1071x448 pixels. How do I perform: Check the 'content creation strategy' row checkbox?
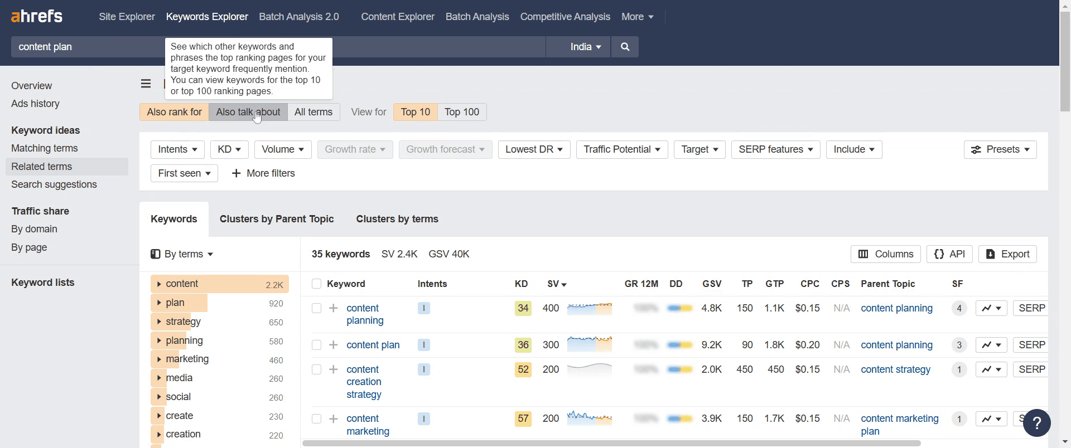click(x=317, y=369)
